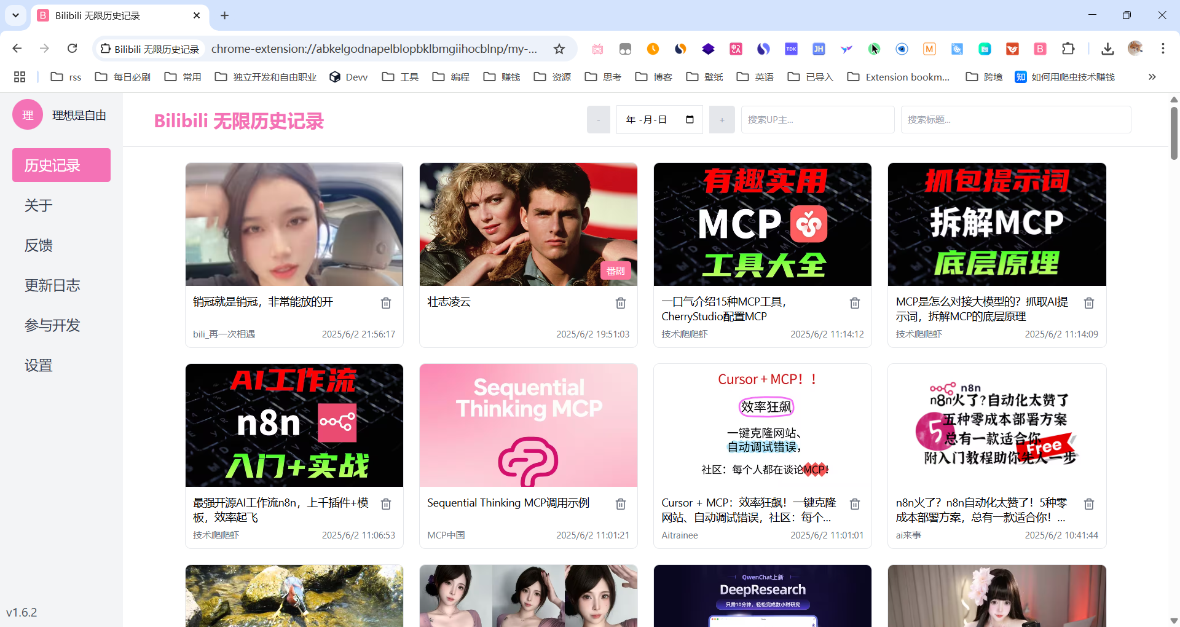1180x627 pixels.
Task: Click the plus next-day button
Action: [722, 120]
